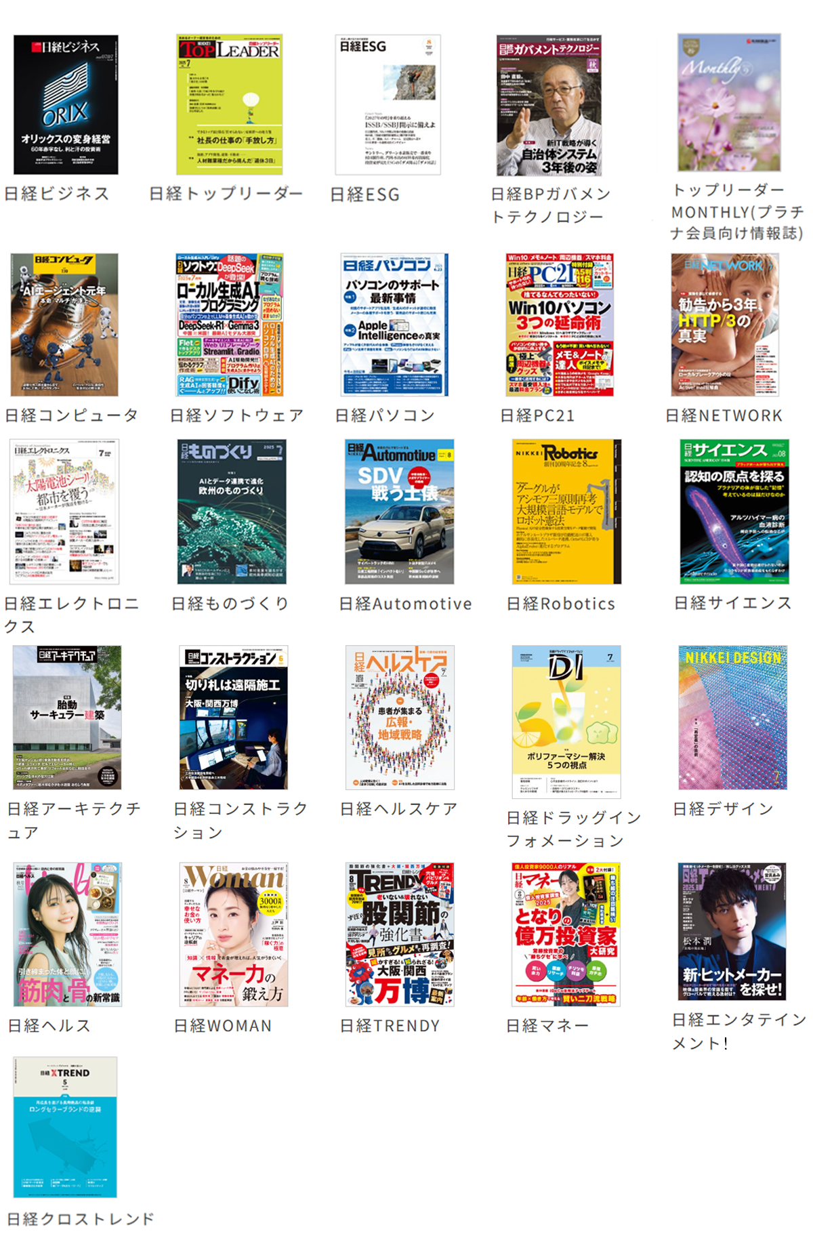Viewport: 813px width, 1240px height.
Task: Click the 日経デザイン title link
Action: 724,809
